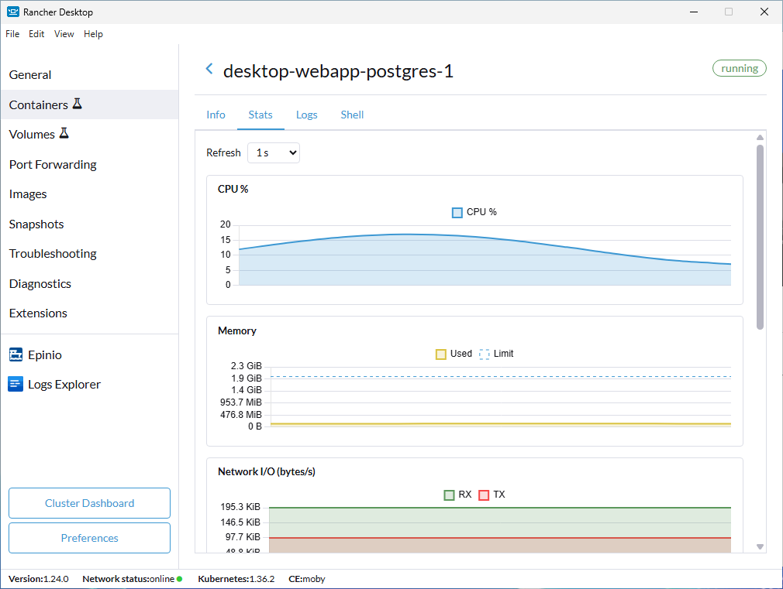Open the Help menu
783x589 pixels.
(x=93, y=34)
